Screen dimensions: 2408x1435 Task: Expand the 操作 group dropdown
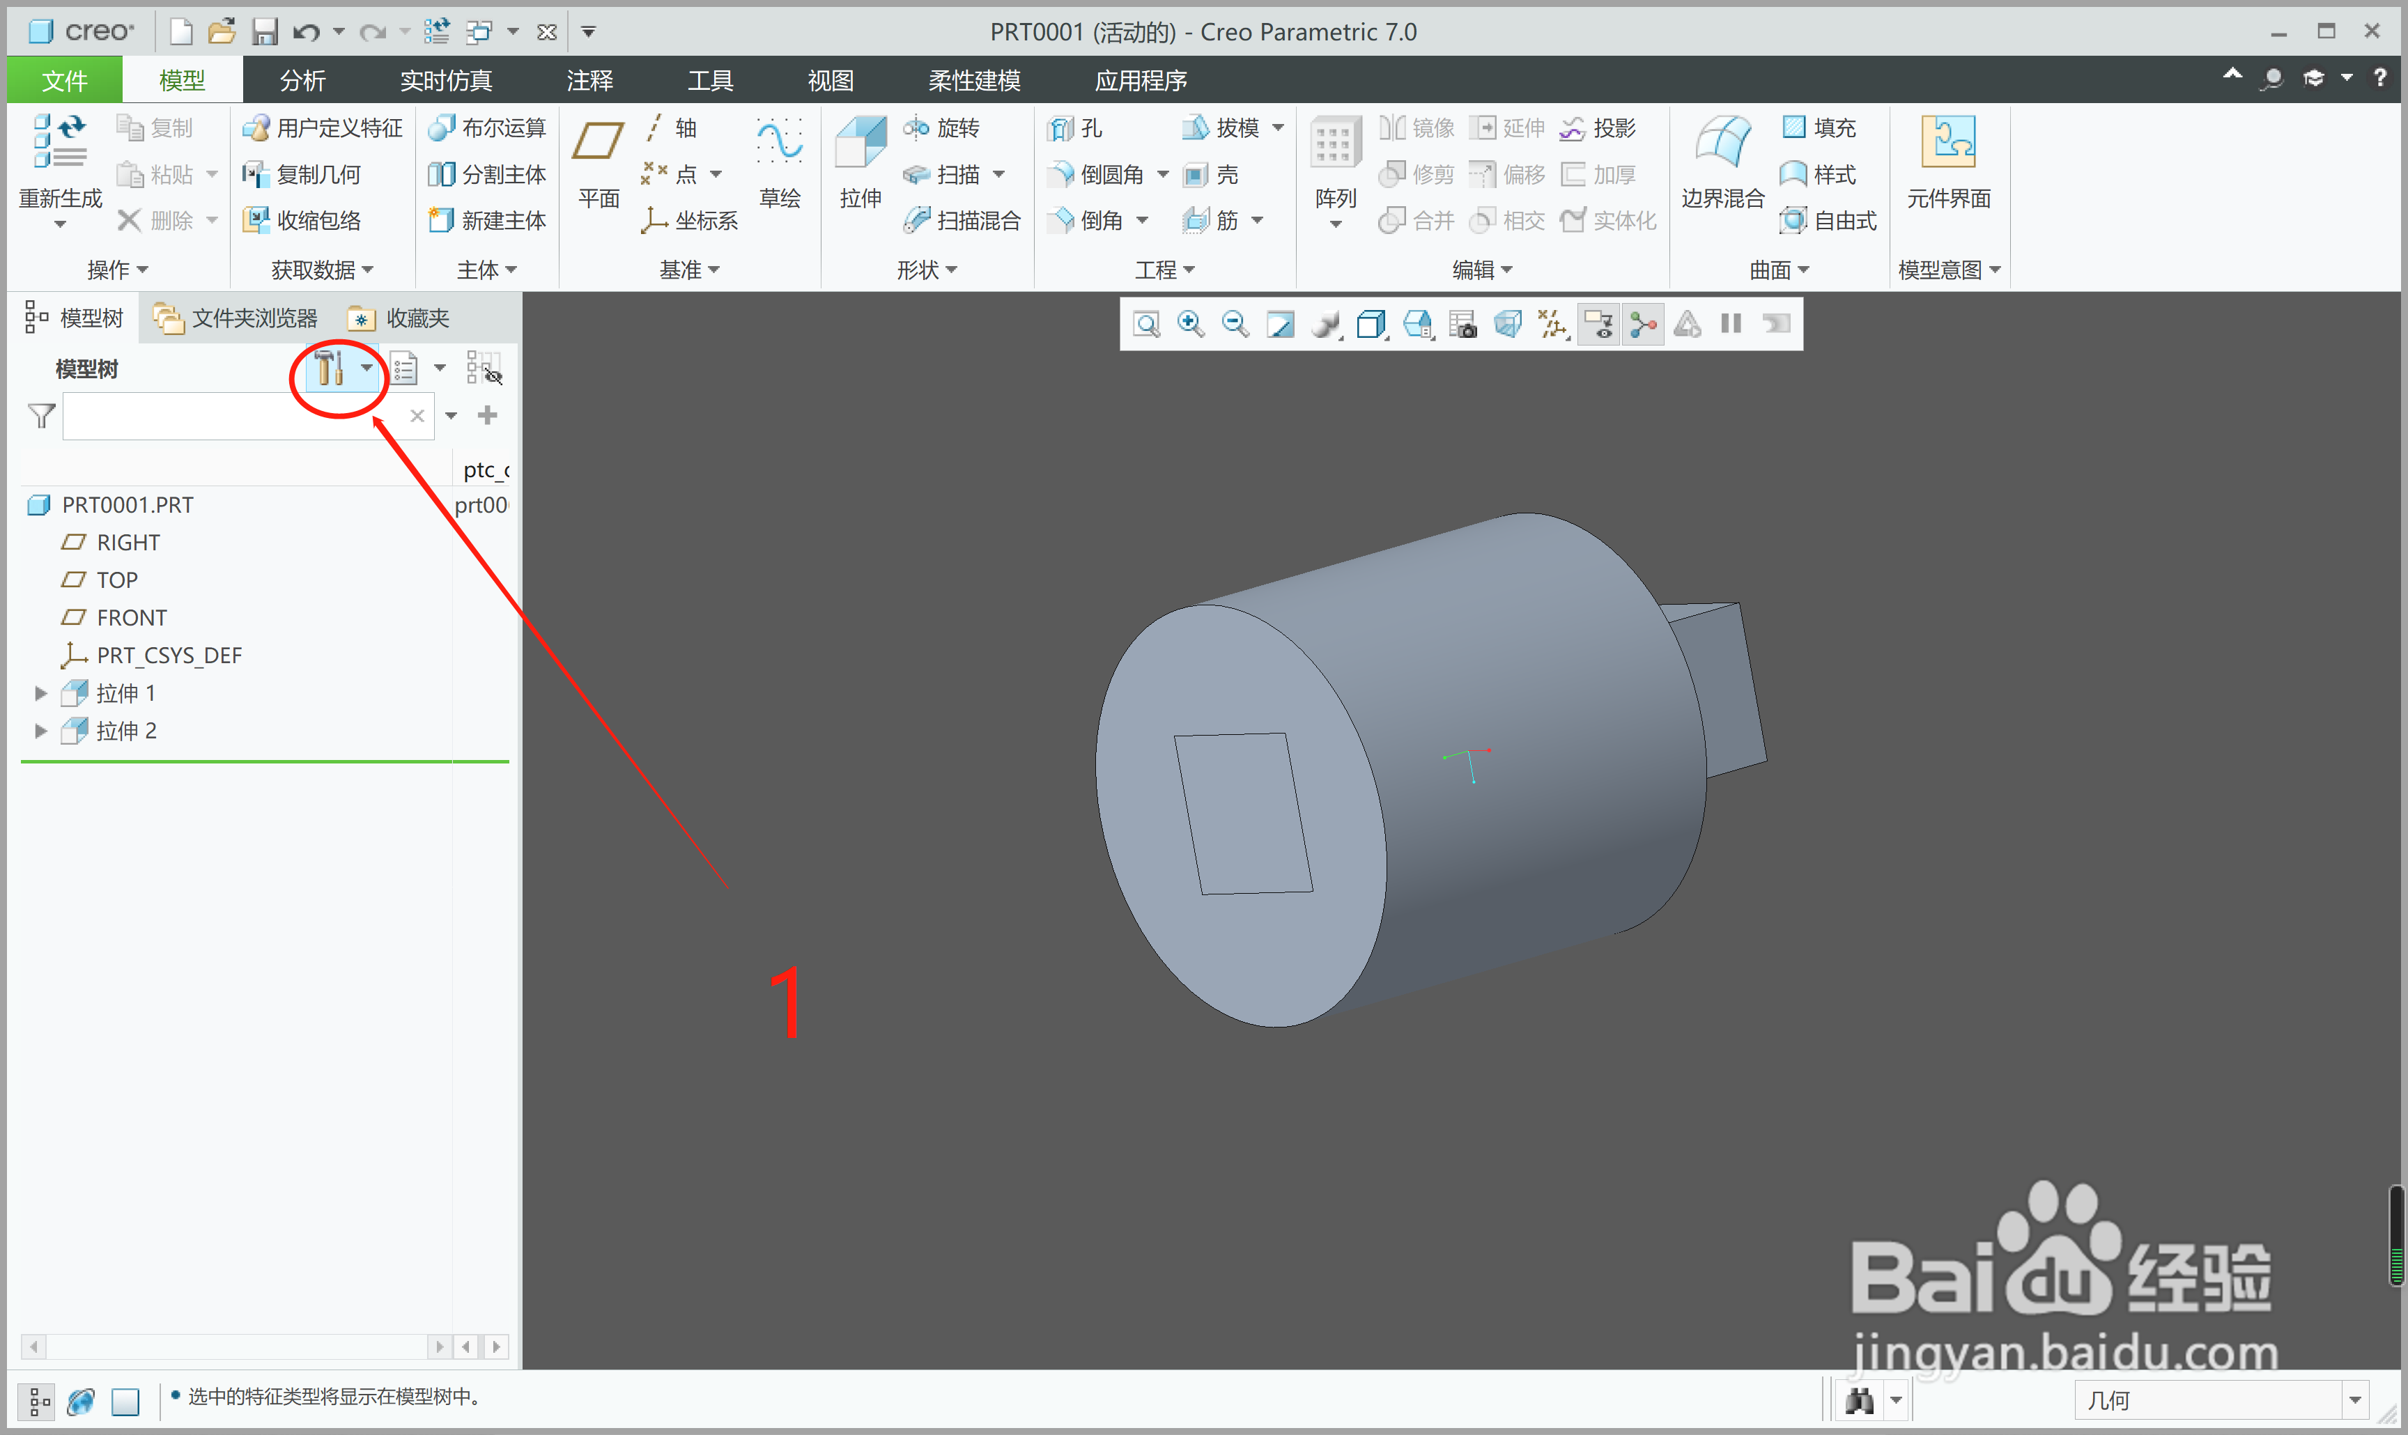pyautogui.click(x=117, y=270)
